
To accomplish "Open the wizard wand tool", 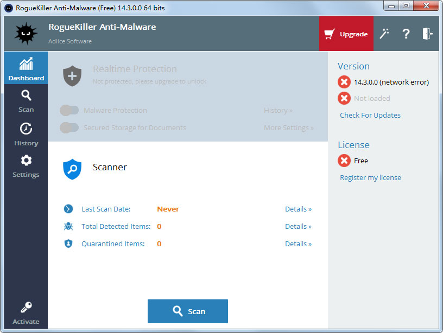I will tap(384, 34).
